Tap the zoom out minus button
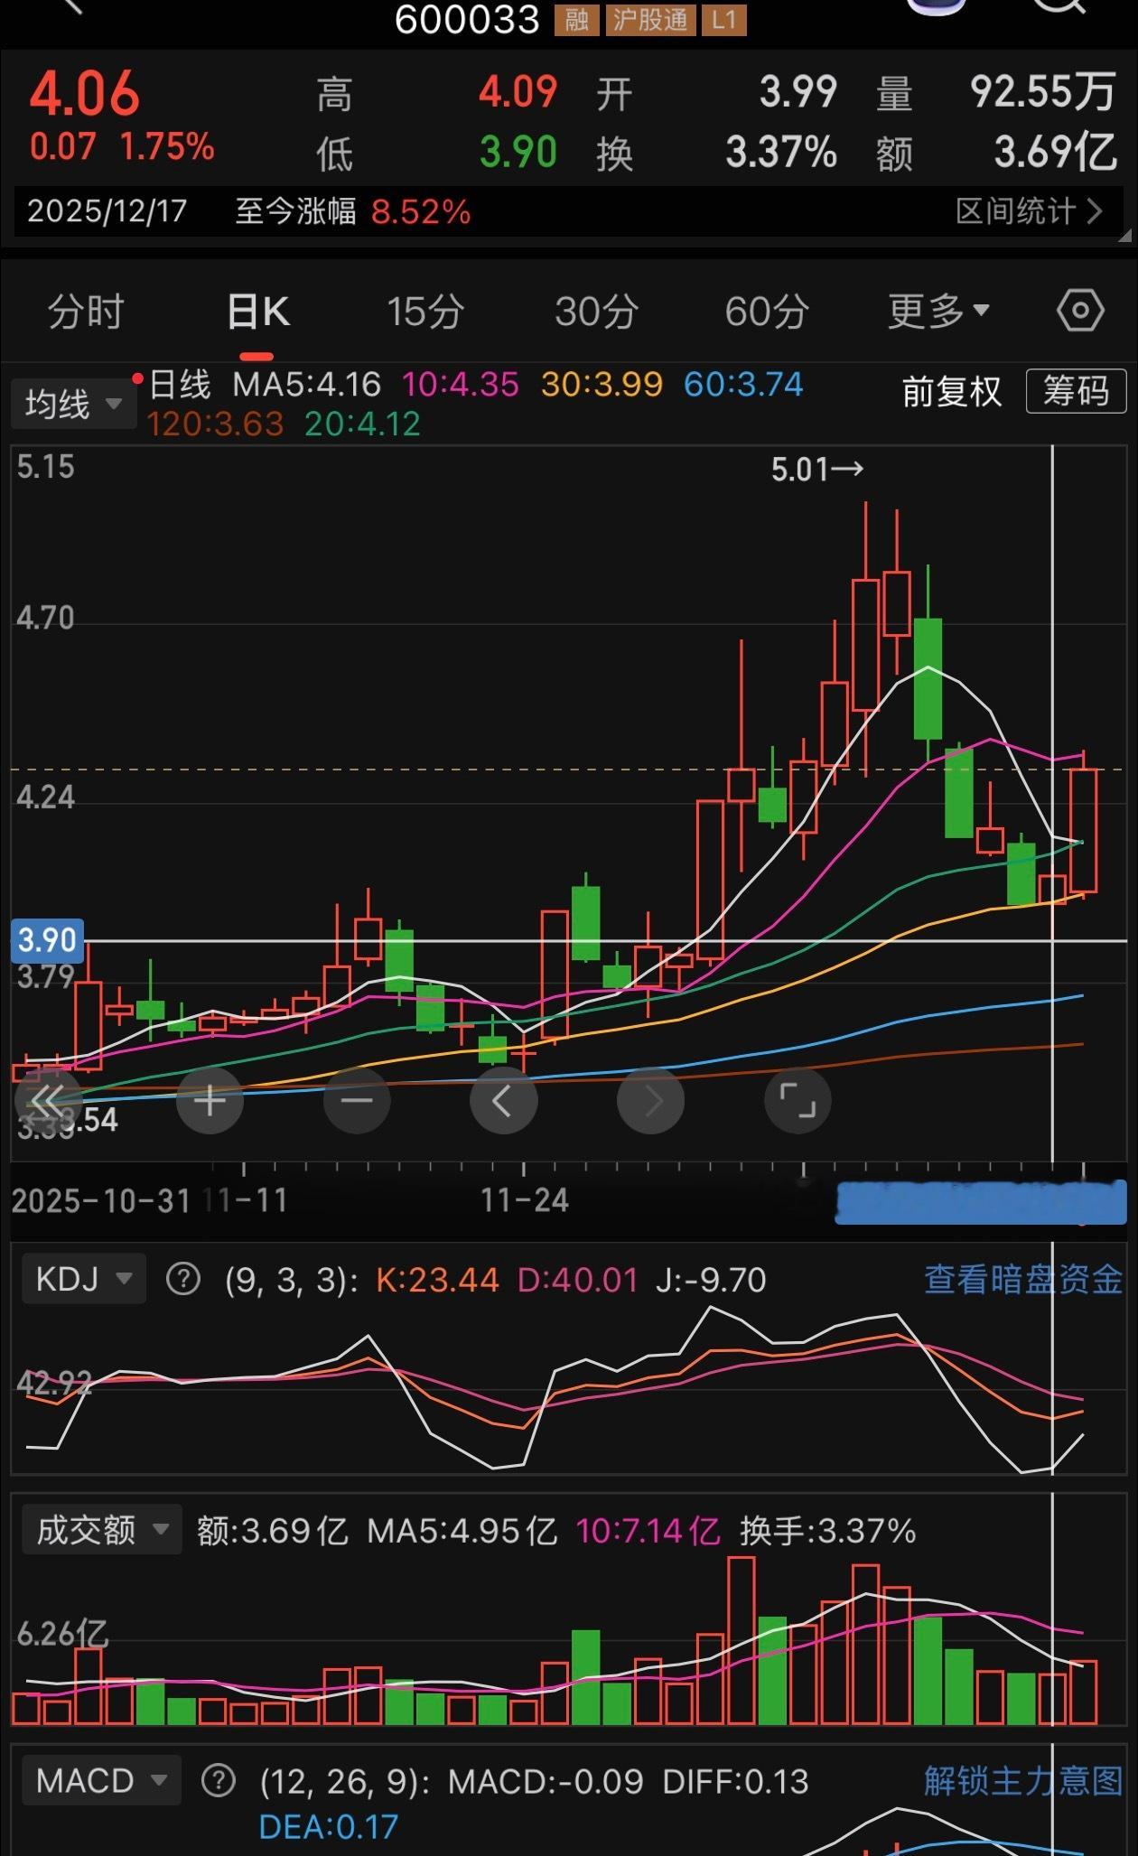The width and height of the screenshot is (1138, 1856). (x=357, y=1101)
